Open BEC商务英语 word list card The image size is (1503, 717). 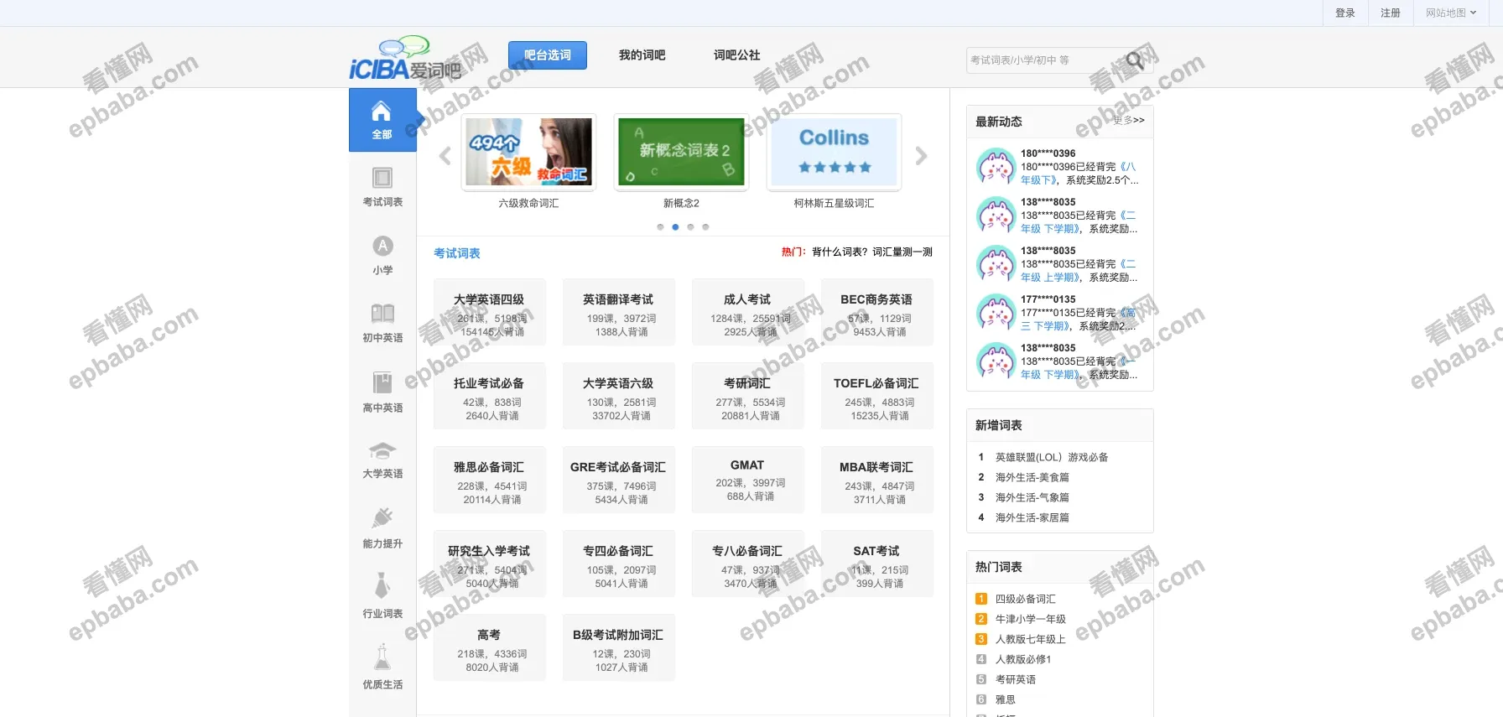tap(877, 313)
